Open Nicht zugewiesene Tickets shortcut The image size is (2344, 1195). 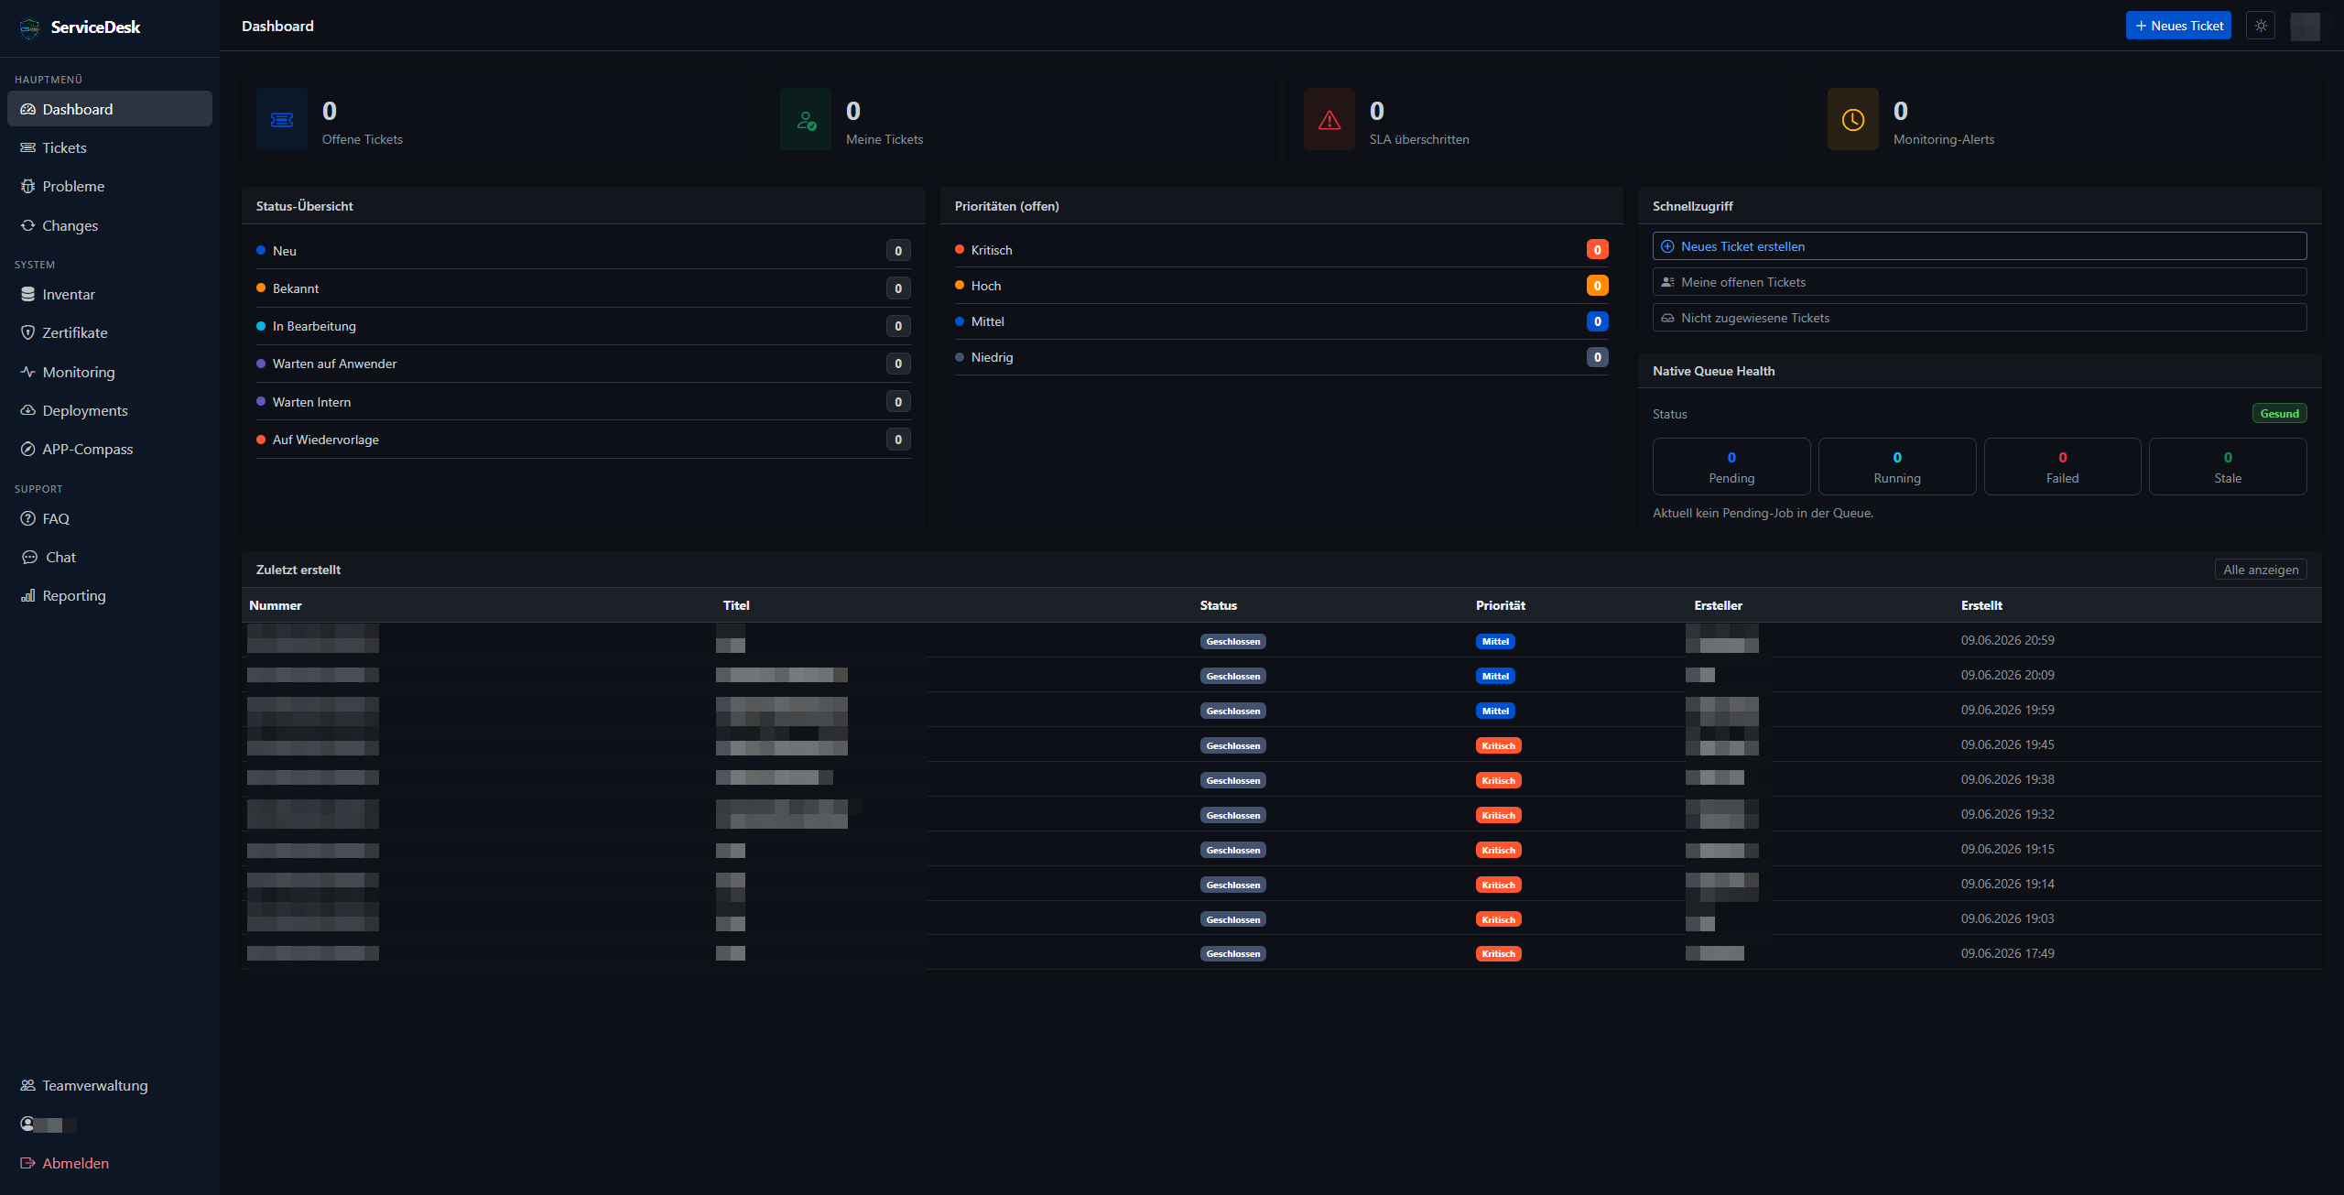1980,318
